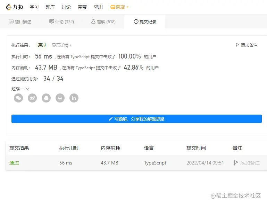Click the 执行用时 column header
The image size is (267, 205).
click(69, 148)
